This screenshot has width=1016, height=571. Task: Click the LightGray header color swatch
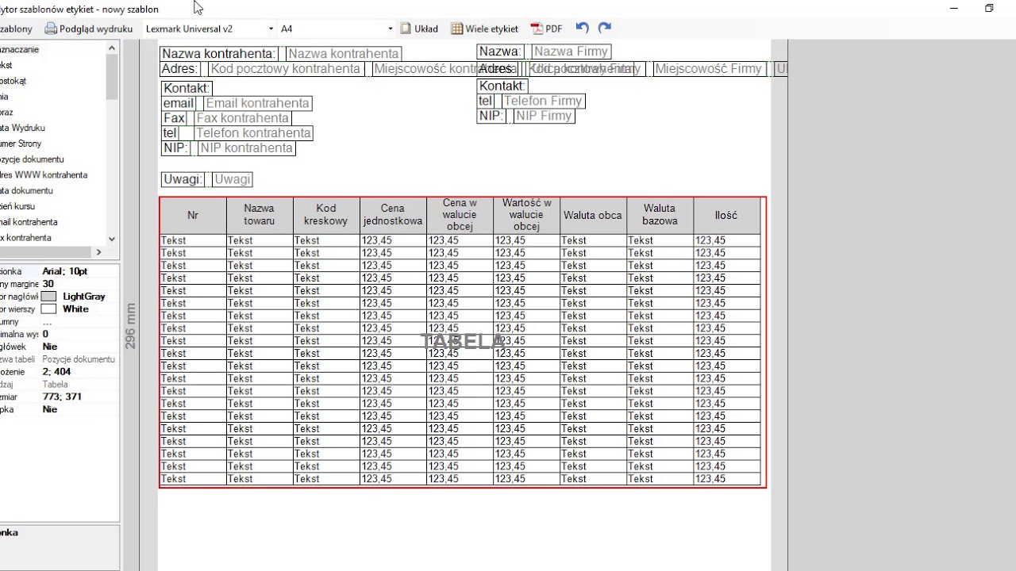(x=49, y=297)
